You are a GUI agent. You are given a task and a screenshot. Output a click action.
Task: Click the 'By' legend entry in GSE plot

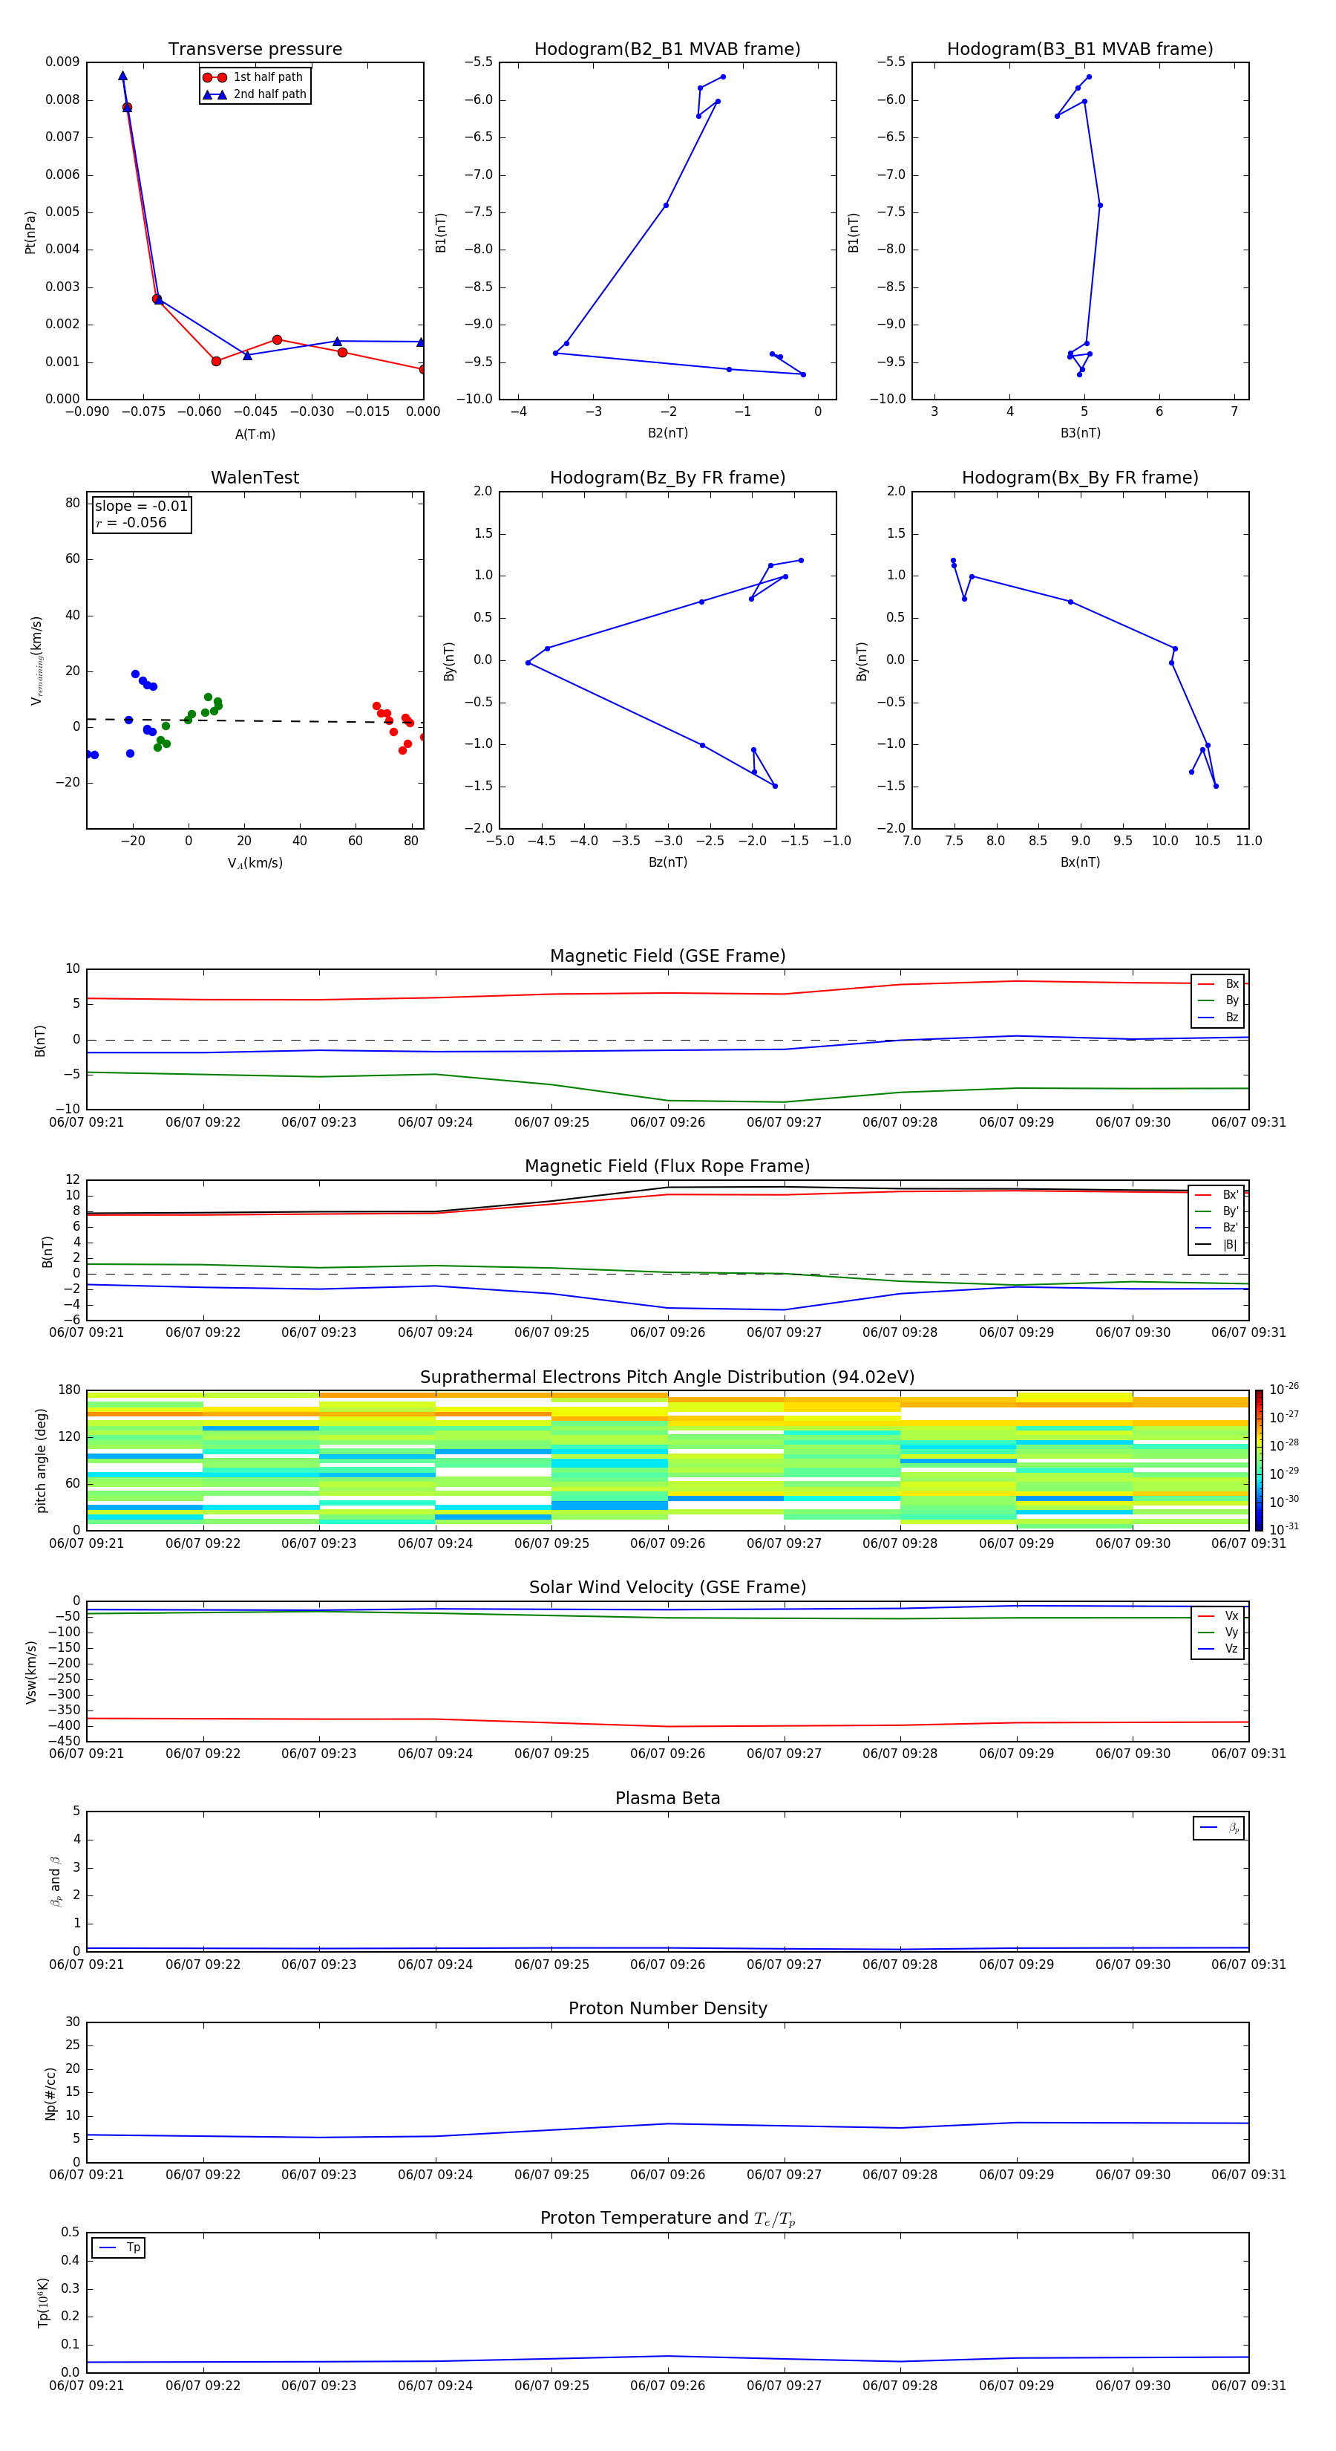click(x=1218, y=1000)
